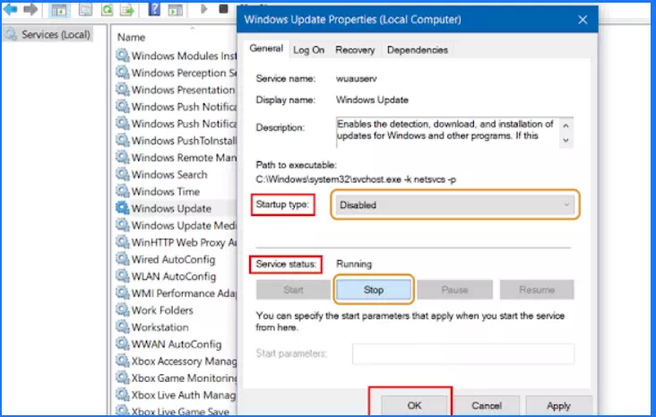Toggle the Show/Hide Action Pane toolbar icon
This screenshot has height=417, width=656.
coord(176,10)
